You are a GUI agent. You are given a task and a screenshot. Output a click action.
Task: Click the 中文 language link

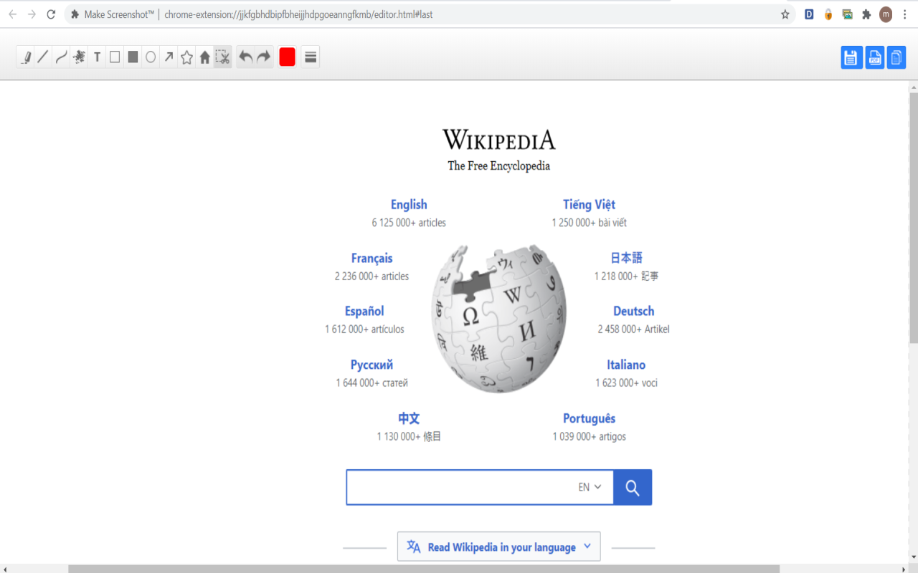[x=409, y=418]
